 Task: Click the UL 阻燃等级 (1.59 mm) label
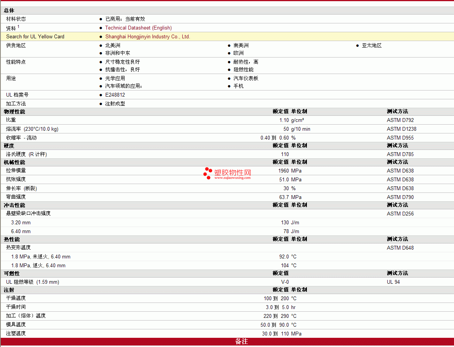point(33,282)
